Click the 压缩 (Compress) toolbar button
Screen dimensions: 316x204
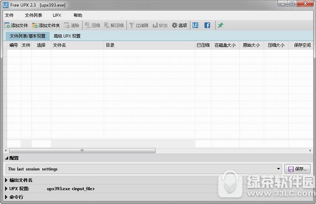(93, 25)
